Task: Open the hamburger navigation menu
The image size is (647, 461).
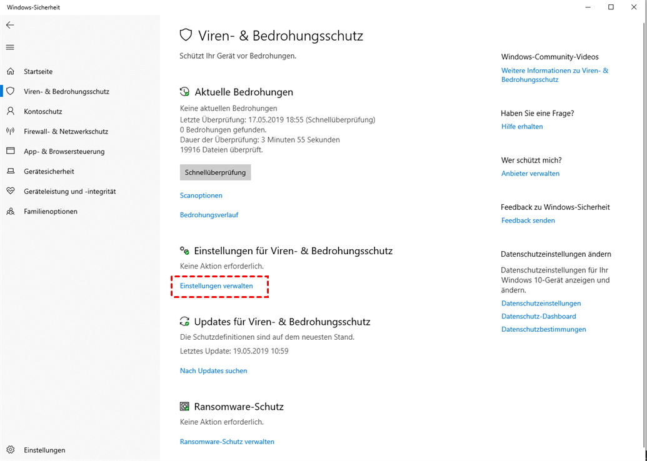Action: coord(10,47)
